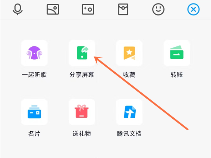Open the emoji smiley panel

coord(158,9)
